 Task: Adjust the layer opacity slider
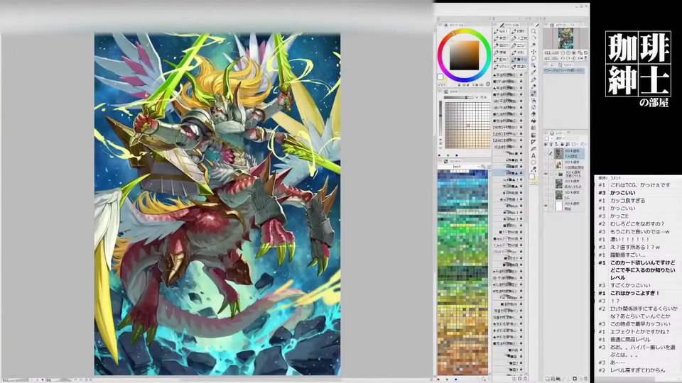[573, 138]
